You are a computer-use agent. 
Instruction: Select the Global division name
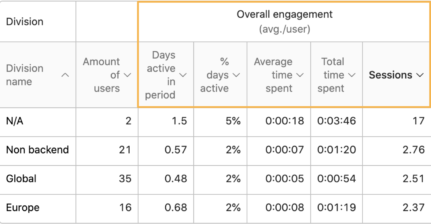[20, 178]
